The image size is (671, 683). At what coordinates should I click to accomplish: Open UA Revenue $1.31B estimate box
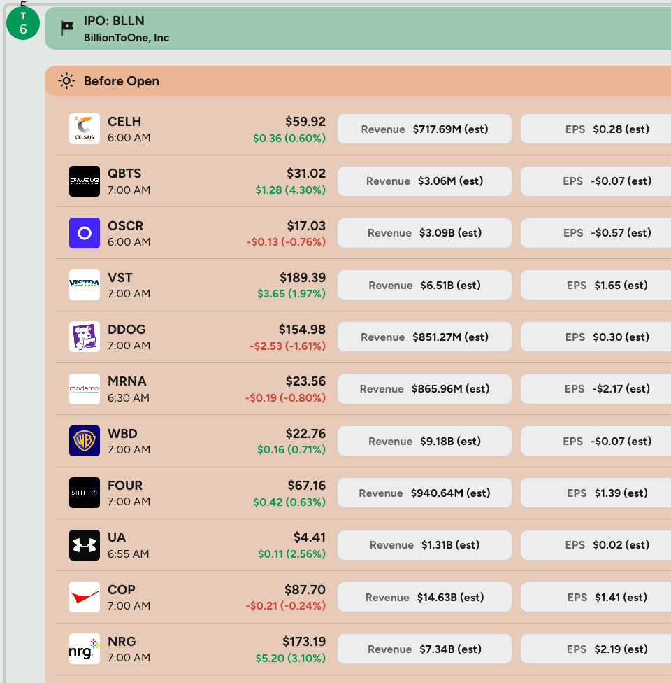425,545
